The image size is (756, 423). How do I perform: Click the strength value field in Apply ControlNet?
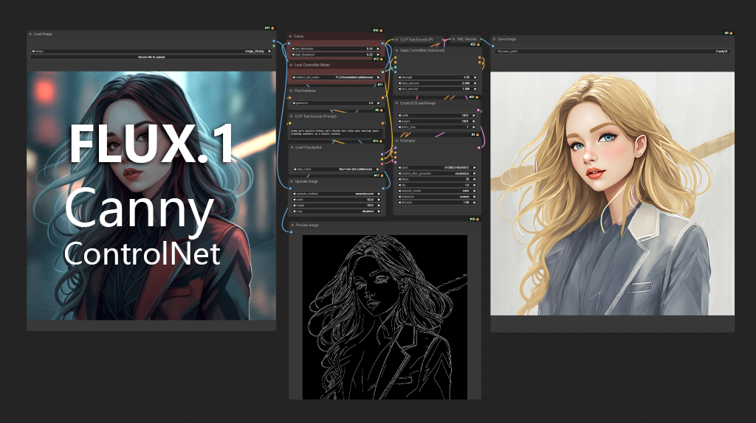point(437,77)
